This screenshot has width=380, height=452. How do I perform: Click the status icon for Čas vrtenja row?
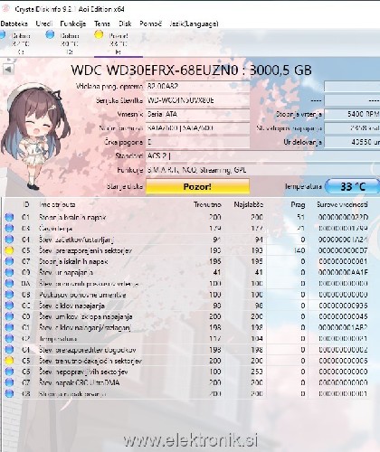(x=9, y=228)
